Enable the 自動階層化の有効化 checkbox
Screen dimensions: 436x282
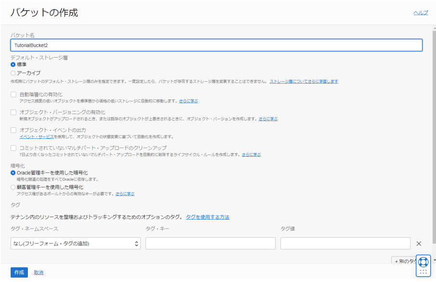click(x=13, y=94)
